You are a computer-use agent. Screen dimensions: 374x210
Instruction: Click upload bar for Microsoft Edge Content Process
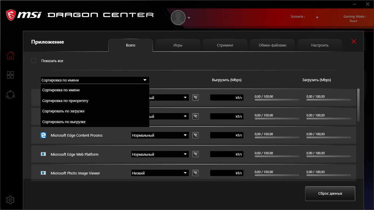(x=277, y=137)
